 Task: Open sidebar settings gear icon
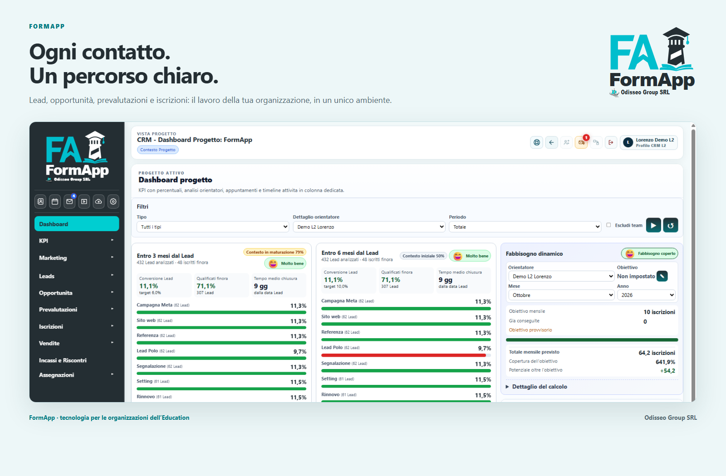pyautogui.click(x=113, y=202)
